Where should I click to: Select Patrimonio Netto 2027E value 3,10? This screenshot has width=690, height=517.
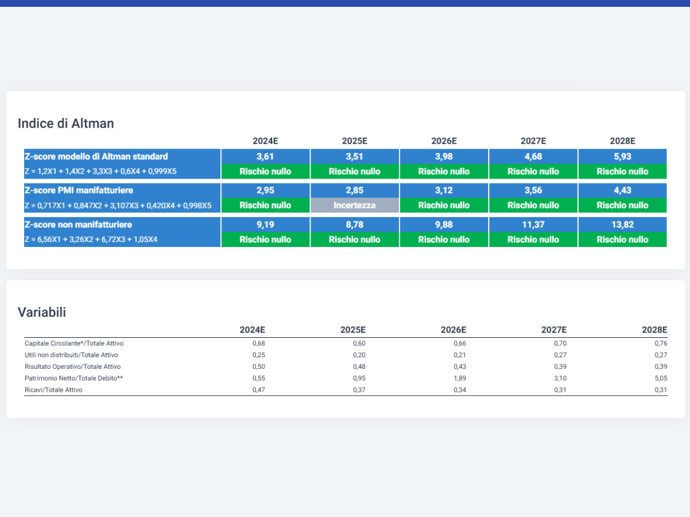tap(561, 378)
